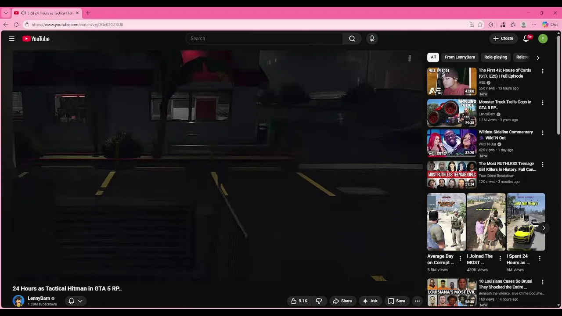The image size is (562, 316).
Task: Open more actions ellipsis below video
Action: (x=418, y=301)
